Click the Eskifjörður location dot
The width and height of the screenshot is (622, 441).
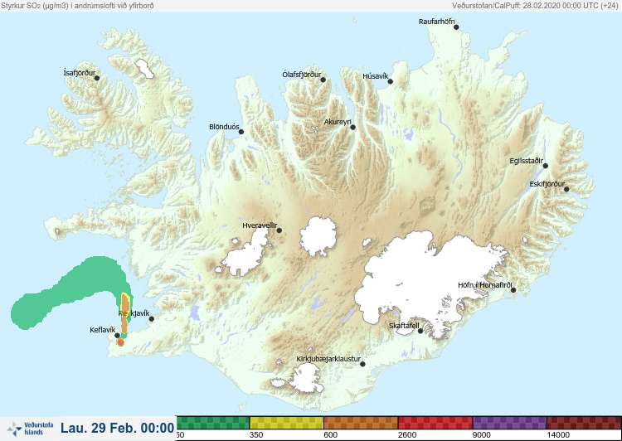(566, 190)
